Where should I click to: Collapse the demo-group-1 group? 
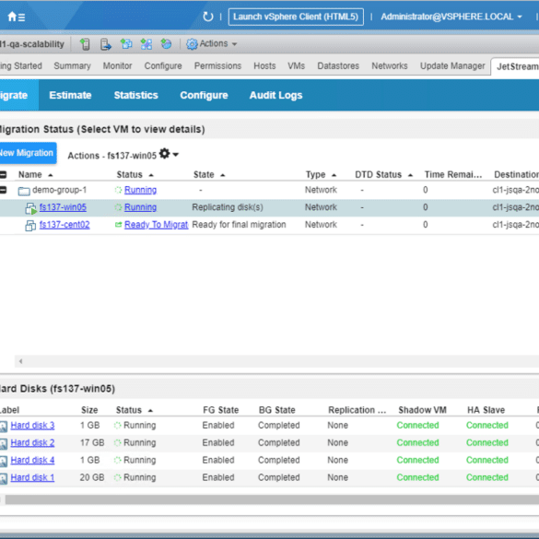tap(3, 190)
